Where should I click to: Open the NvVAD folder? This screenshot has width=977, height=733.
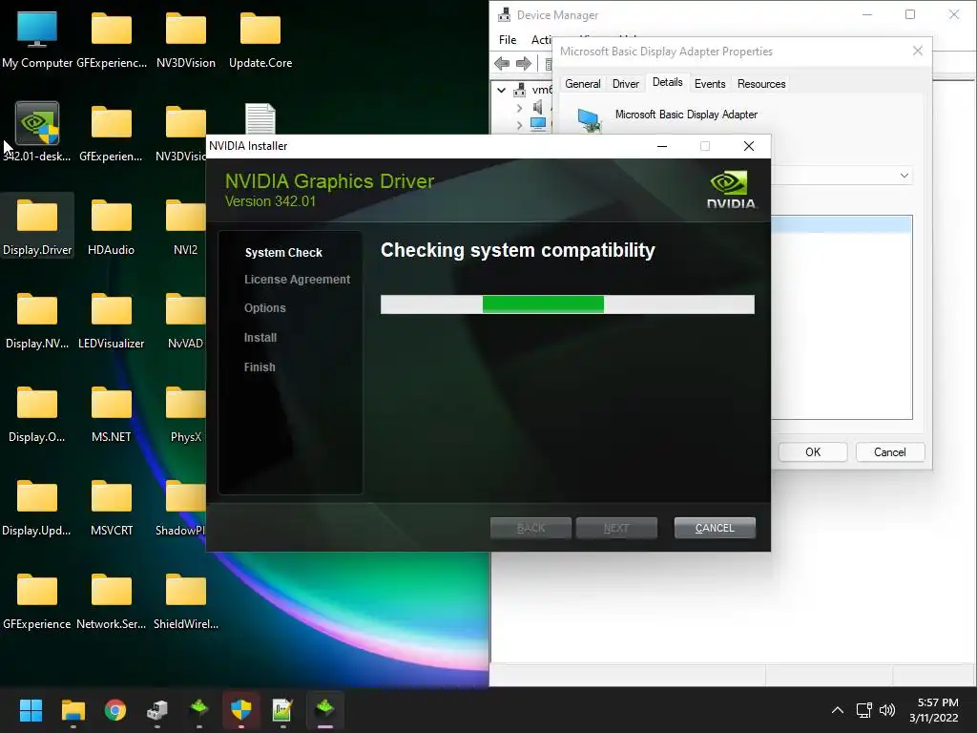[x=185, y=319]
